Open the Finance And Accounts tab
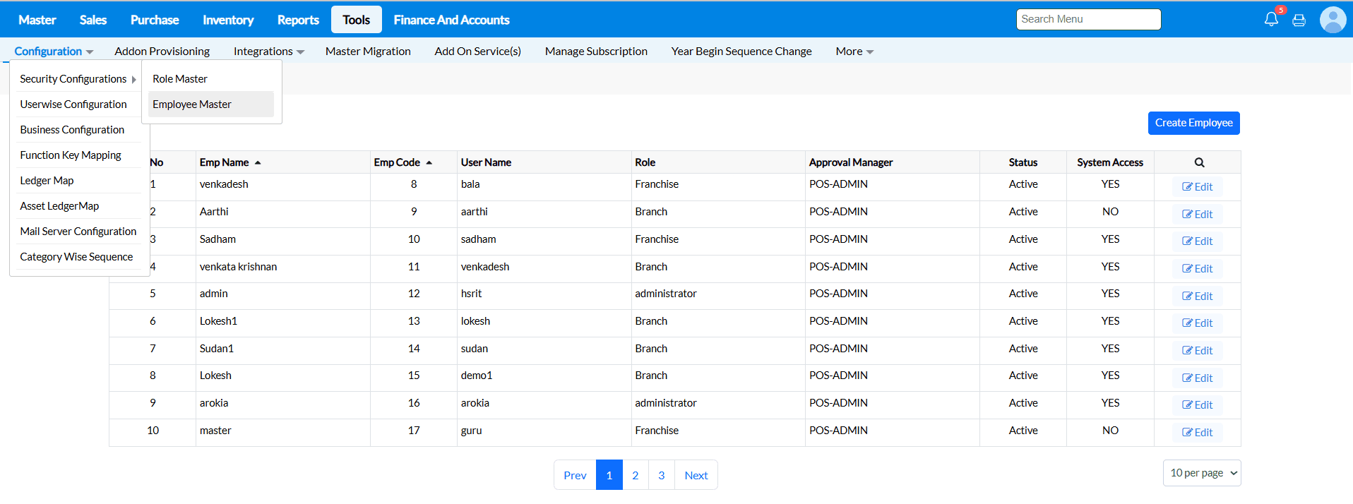This screenshot has width=1353, height=504. click(x=451, y=20)
